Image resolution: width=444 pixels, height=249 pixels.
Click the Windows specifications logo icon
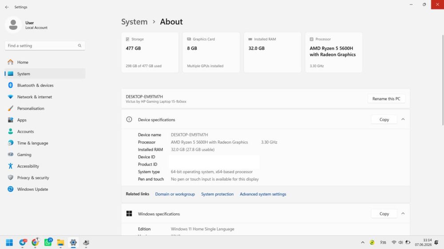point(129,214)
